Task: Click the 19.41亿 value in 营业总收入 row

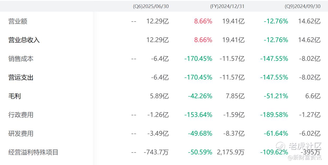Action: tap(233, 40)
